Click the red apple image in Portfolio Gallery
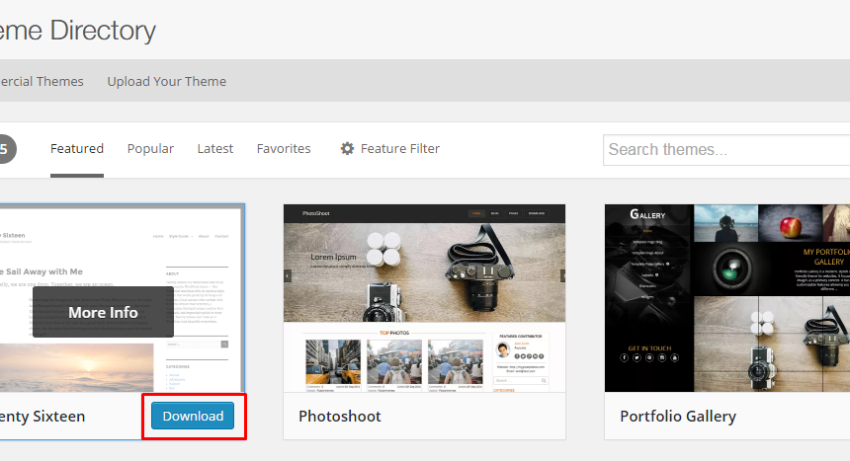The width and height of the screenshot is (850, 461). (790, 223)
